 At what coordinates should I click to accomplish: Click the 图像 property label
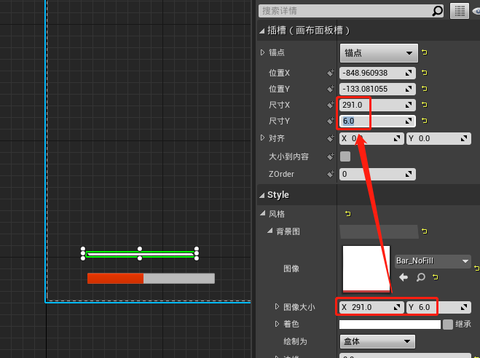[291, 268]
